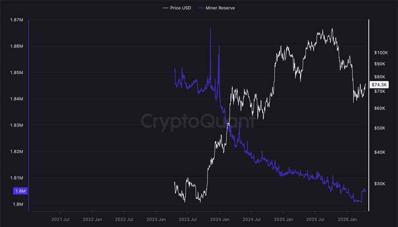
Task: Click the $74.3K current price tag
Action: (379, 85)
